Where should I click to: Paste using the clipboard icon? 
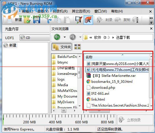[67, 20]
